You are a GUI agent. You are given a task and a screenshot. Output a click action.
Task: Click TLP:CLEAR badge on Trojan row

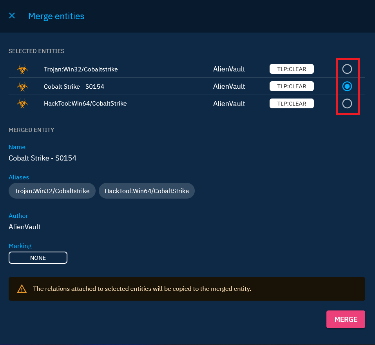click(292, 69)
